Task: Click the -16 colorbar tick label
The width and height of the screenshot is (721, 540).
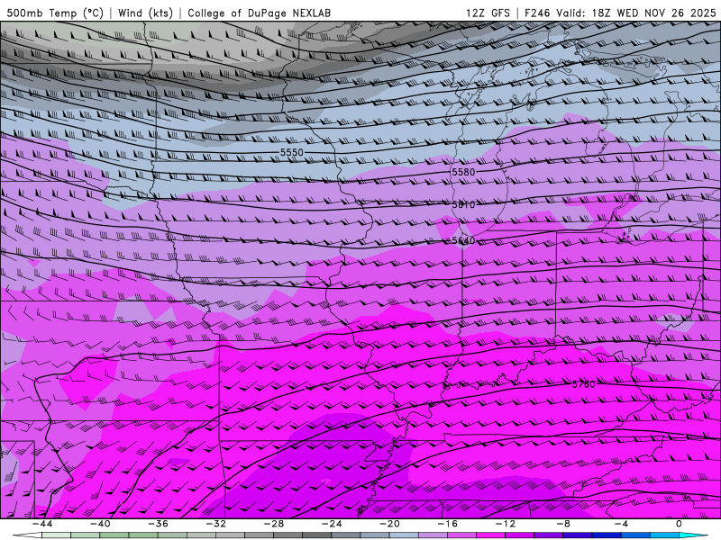Action: (447, 524)
